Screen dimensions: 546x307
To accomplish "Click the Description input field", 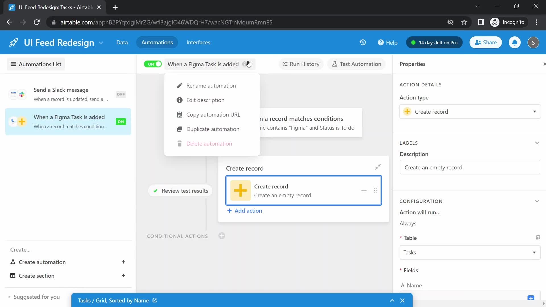I will (470, 167).
